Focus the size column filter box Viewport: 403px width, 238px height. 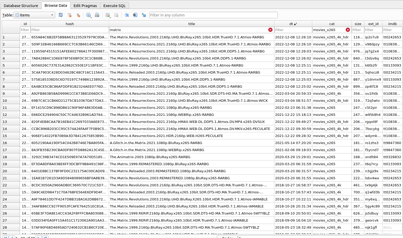pyautogui.click(x=358, y=30)
